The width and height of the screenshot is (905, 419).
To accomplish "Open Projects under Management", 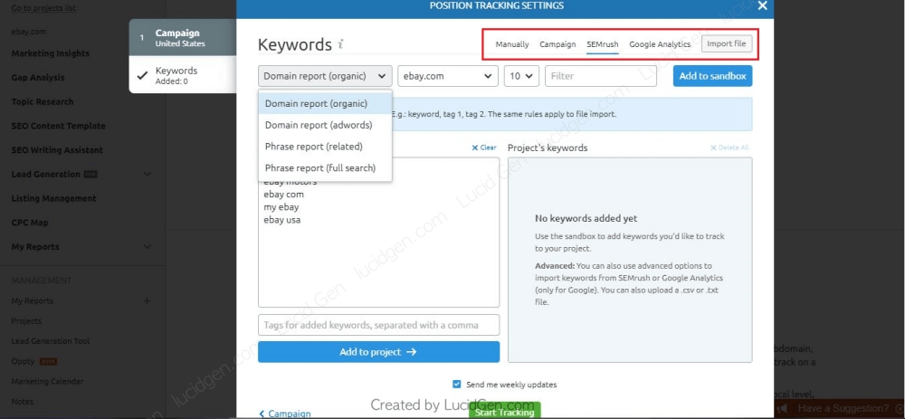I will click(26, 321).
